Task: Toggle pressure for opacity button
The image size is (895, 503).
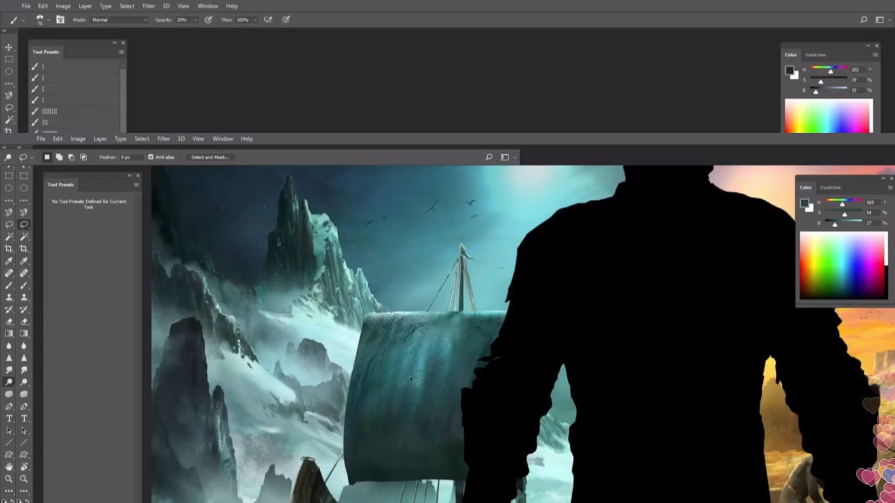Action: tap(208, 20)
